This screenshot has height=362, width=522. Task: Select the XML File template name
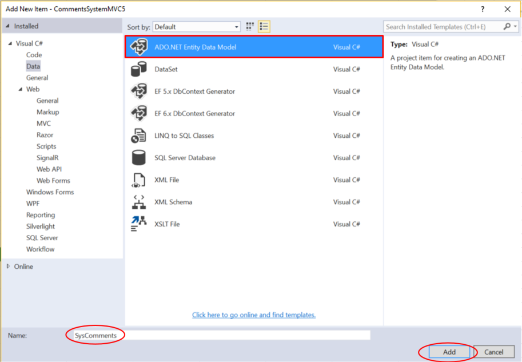[166, 180]
